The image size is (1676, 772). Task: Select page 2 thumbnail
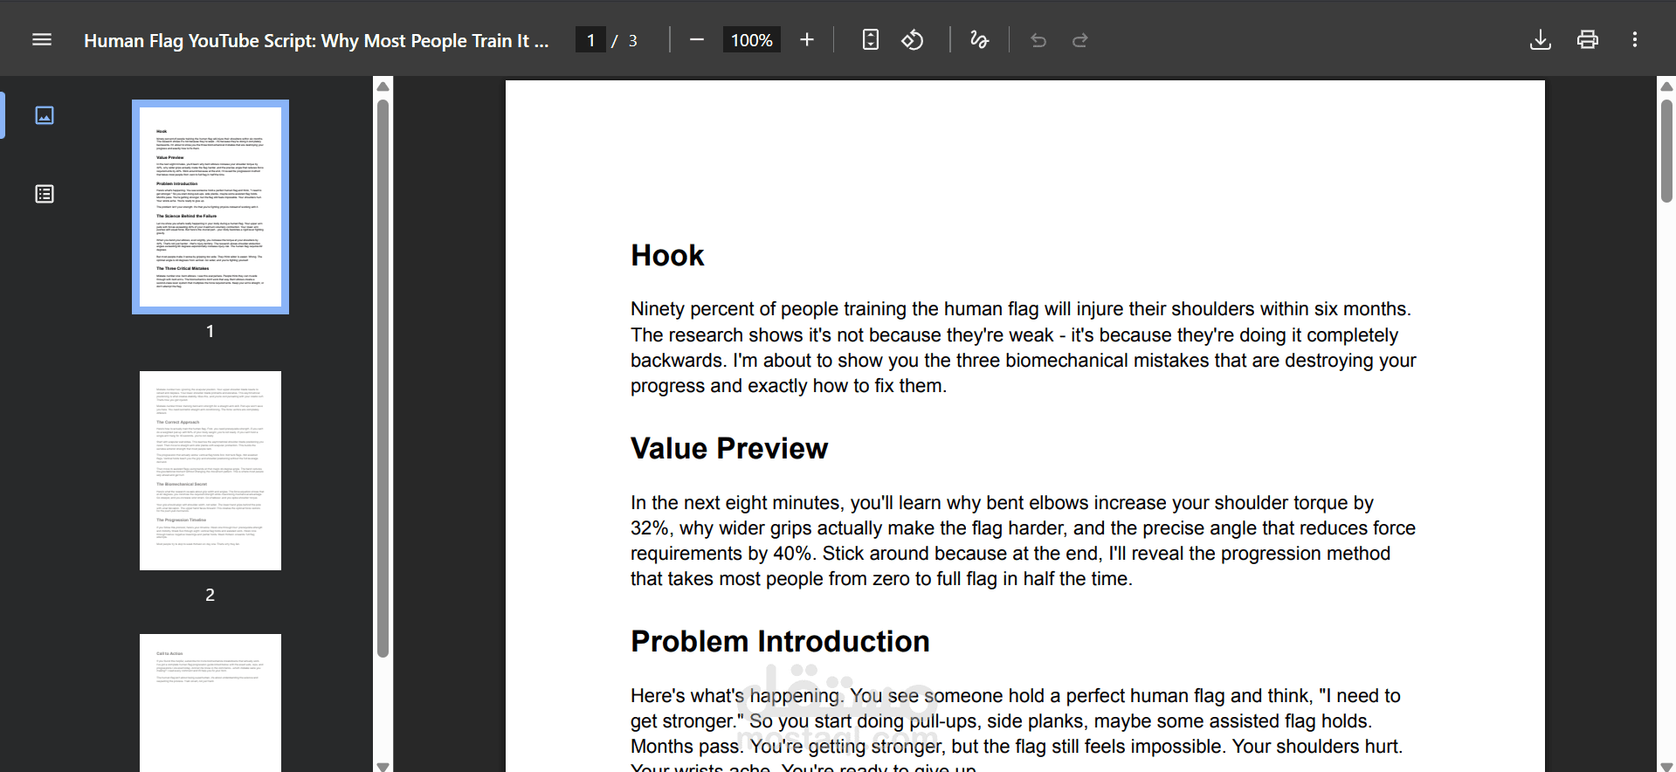coord(210,471)
